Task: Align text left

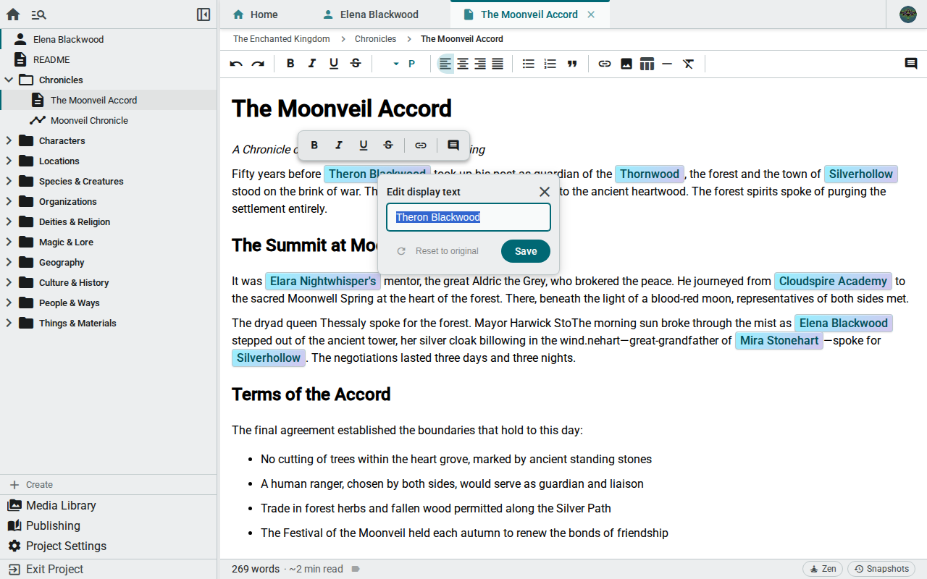Action: 445,64
